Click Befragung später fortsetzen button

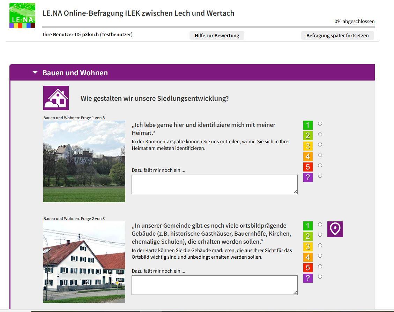[x=337, y=36]
